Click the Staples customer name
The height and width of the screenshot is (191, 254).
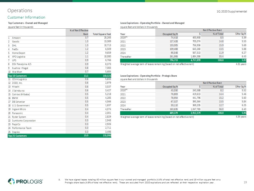click(16, 132)
